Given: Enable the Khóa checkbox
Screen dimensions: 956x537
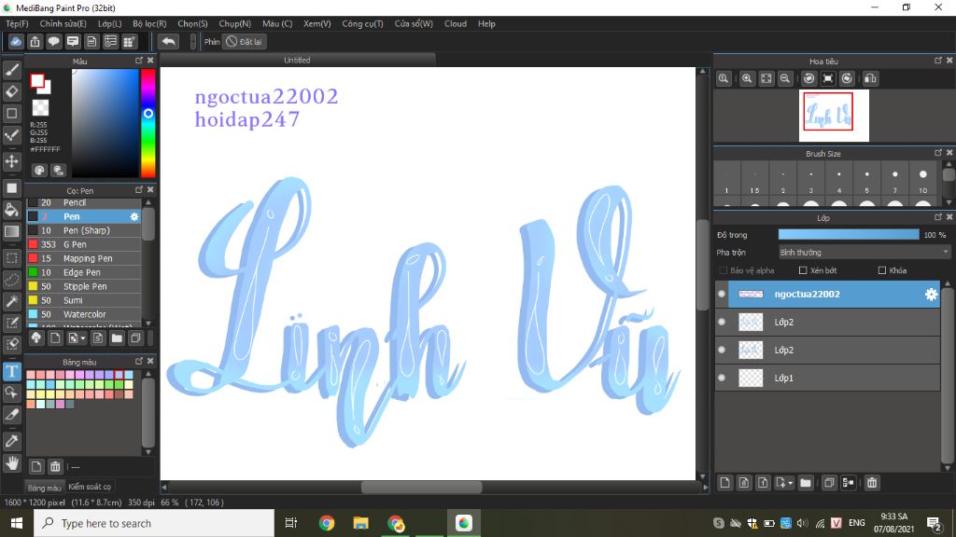Looking at the screenshot, I should click(x=881, y=270).
